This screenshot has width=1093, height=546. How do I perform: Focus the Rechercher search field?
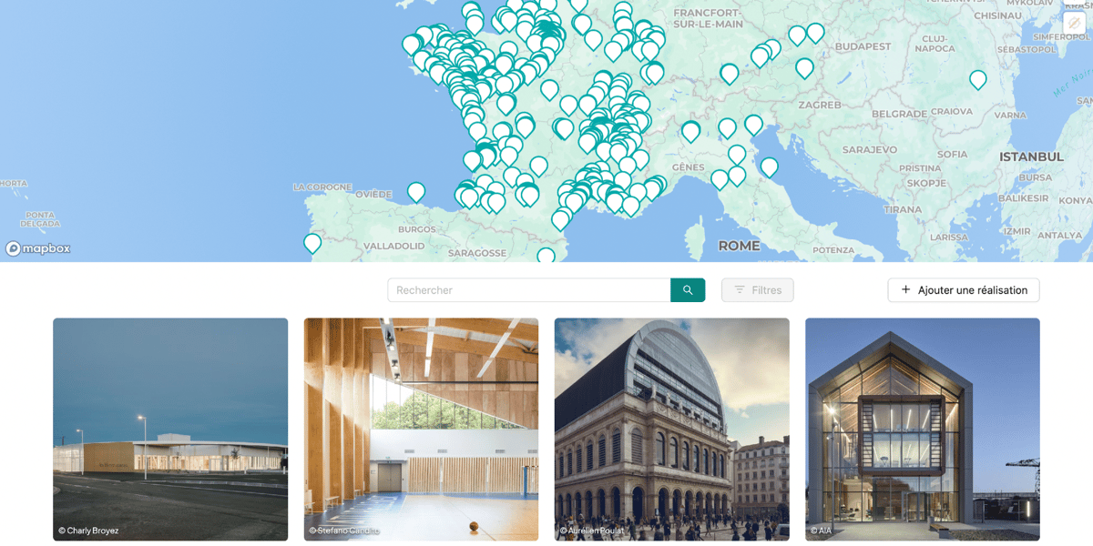529,290
